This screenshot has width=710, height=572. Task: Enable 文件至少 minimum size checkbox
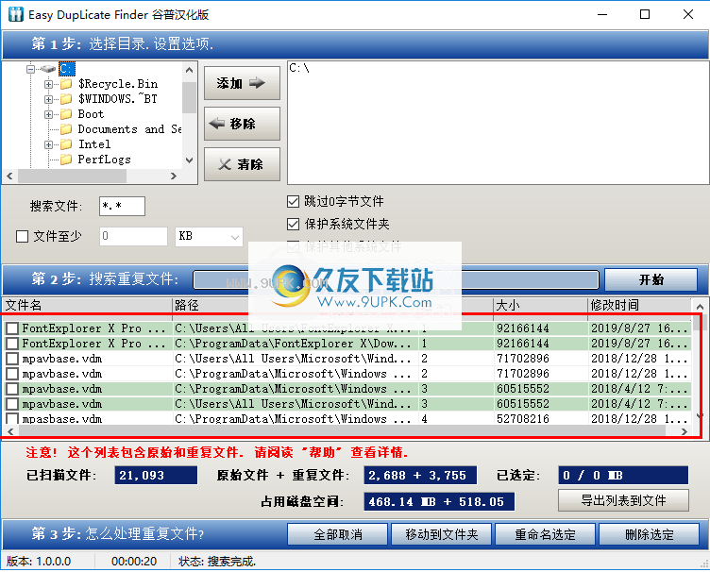(23, 236)
